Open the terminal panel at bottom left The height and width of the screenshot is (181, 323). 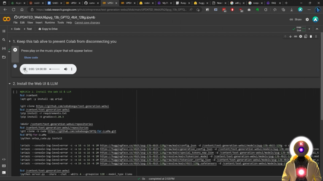(x=4, y=173)
